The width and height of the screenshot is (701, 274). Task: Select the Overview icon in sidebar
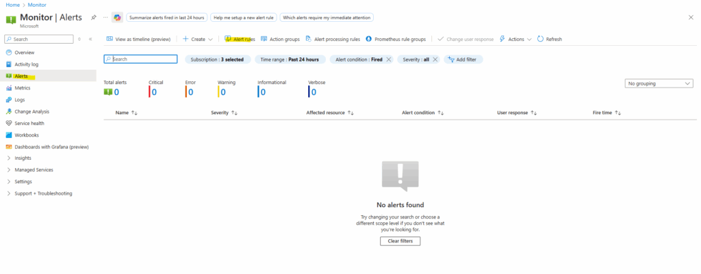(x=9, y=53)
